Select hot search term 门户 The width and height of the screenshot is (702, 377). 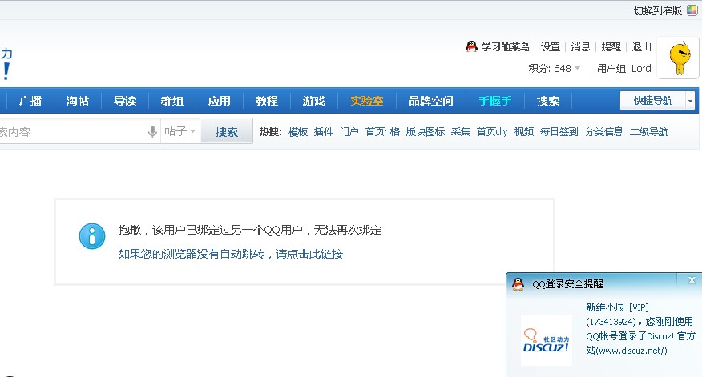[349, 132]
